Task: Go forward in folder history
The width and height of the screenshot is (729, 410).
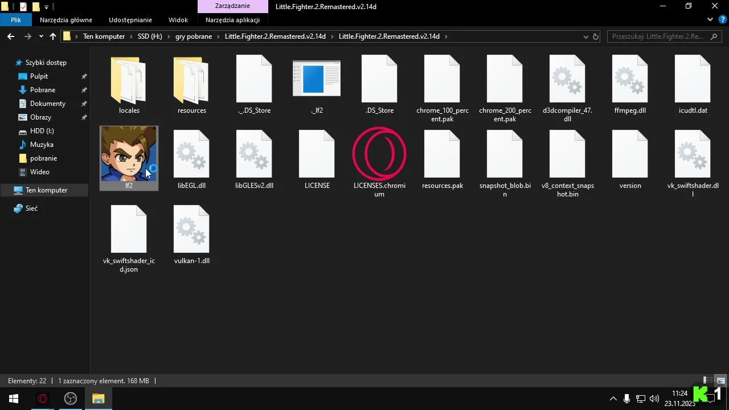Action: 27,36
